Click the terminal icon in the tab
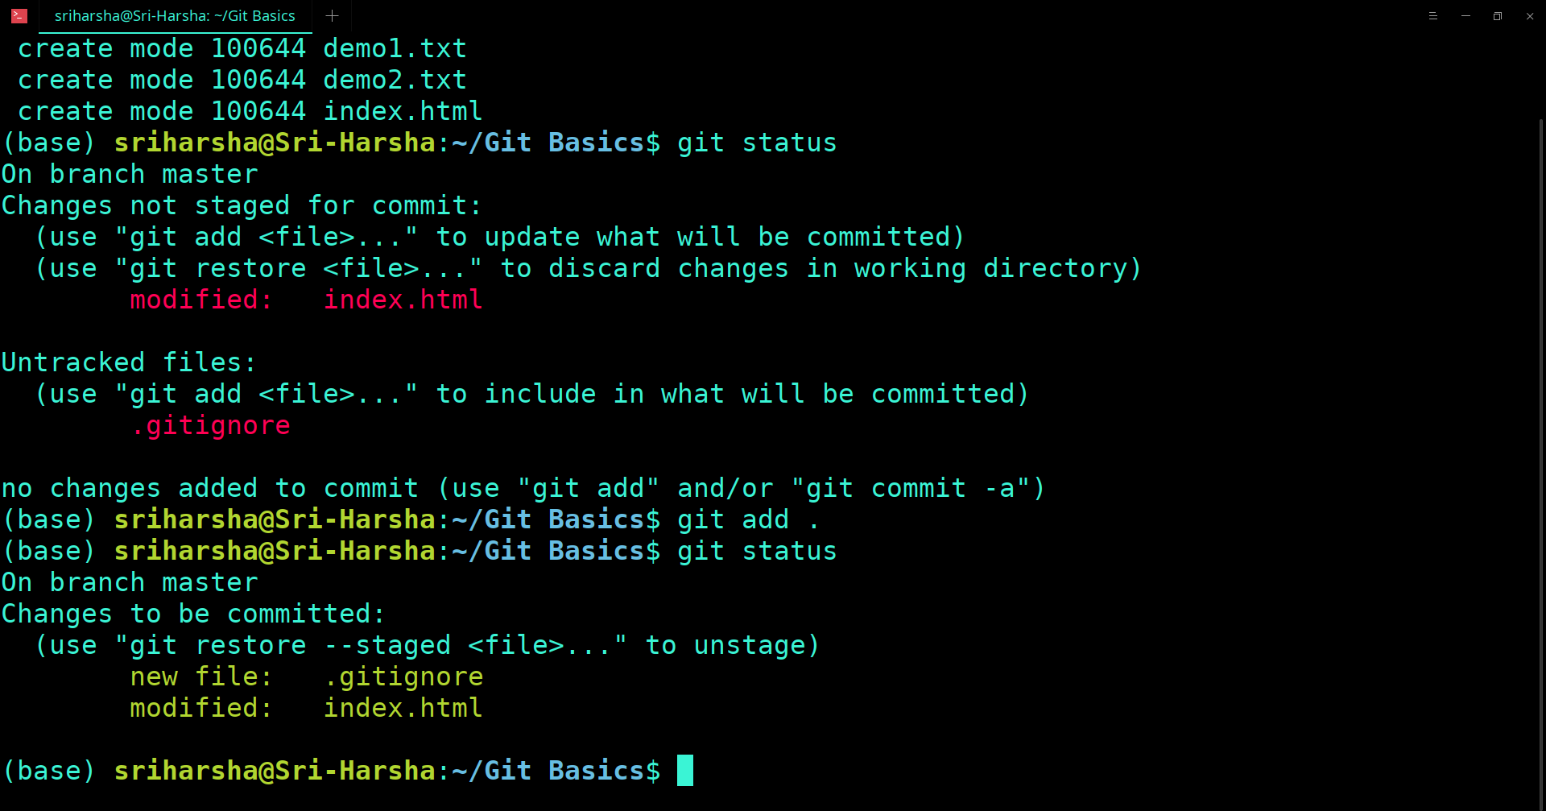The width and height of the screenshot is (1546, 811). (x=19, y=16)
